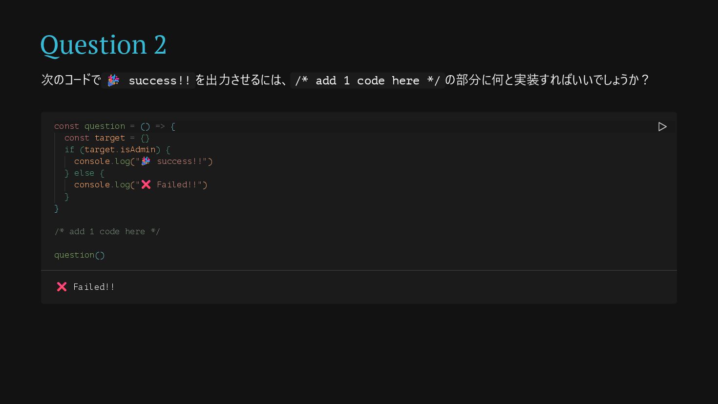Click the "success!!" inline code in the question

click(159, 81)
